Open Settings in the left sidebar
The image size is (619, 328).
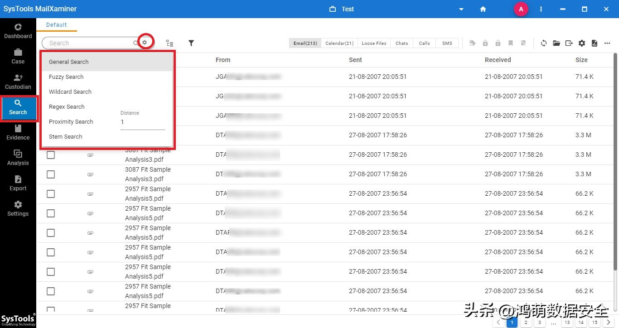tap(18, 209)
